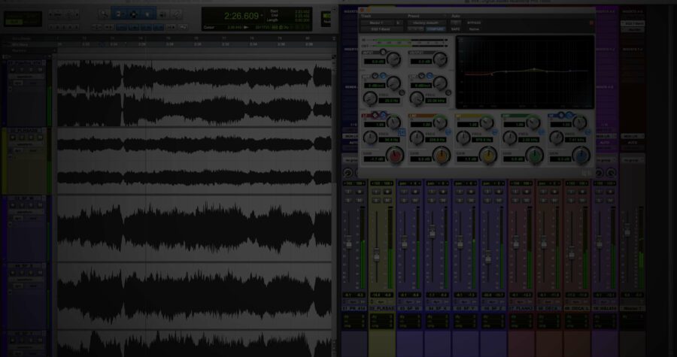
Task: Open the factory default preset menu
Action: click(427, 23)
